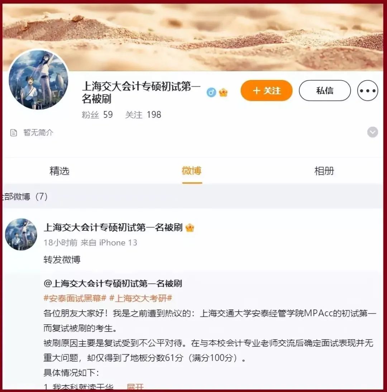Viewport: 387px width, 392px height.
Task: Open the 全部微博 (7) filter
Action: click(x=24, y=196)
